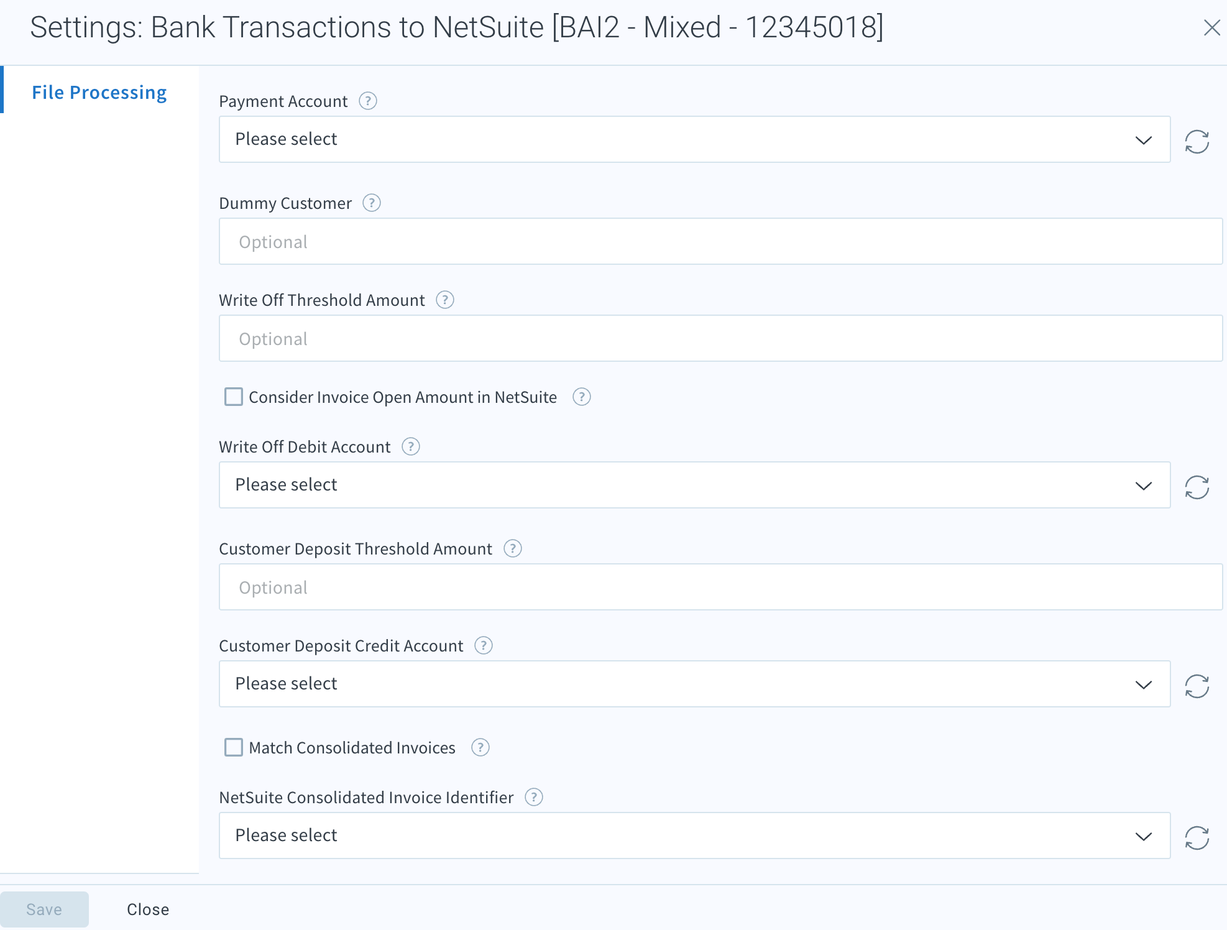This screenshot has width=1227, height=930.
Task: Refresh the Write Off Debit Account list
Action: (x=1197, y=487)
